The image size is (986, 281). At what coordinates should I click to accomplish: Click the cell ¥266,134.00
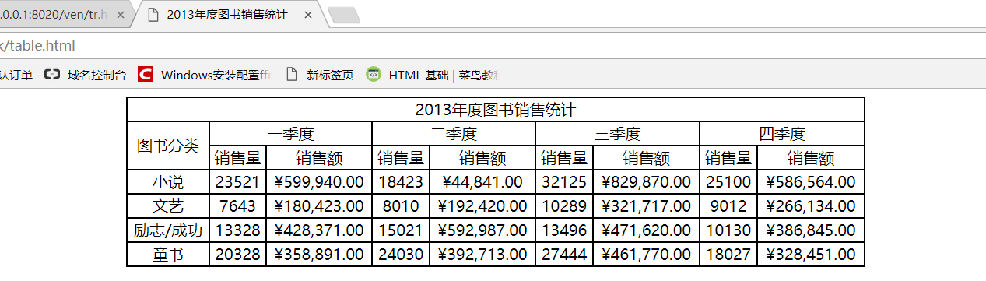pos(811,206)
